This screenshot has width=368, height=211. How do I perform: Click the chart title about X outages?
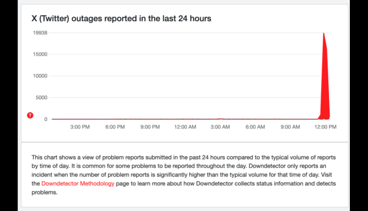[x=121, y=18]
